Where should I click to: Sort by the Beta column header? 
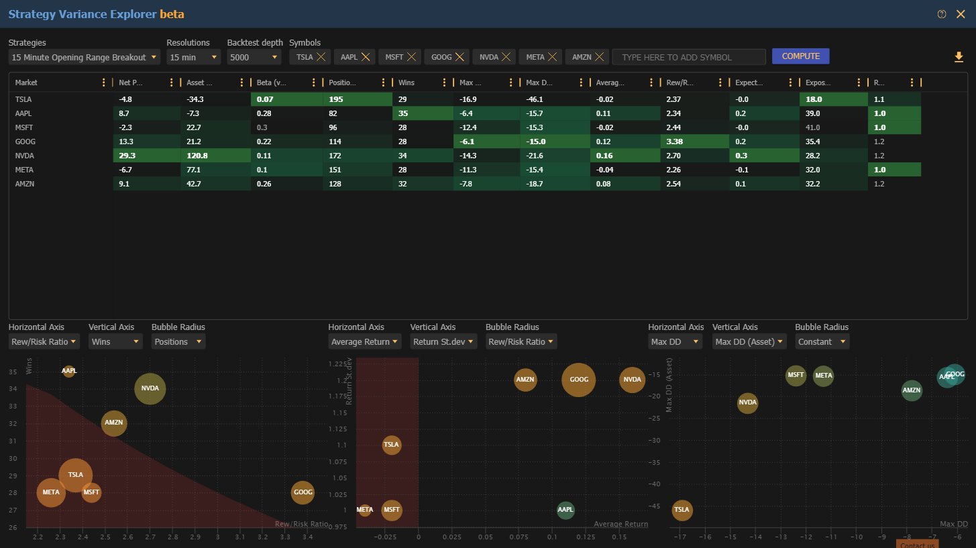tap(272, 83)
